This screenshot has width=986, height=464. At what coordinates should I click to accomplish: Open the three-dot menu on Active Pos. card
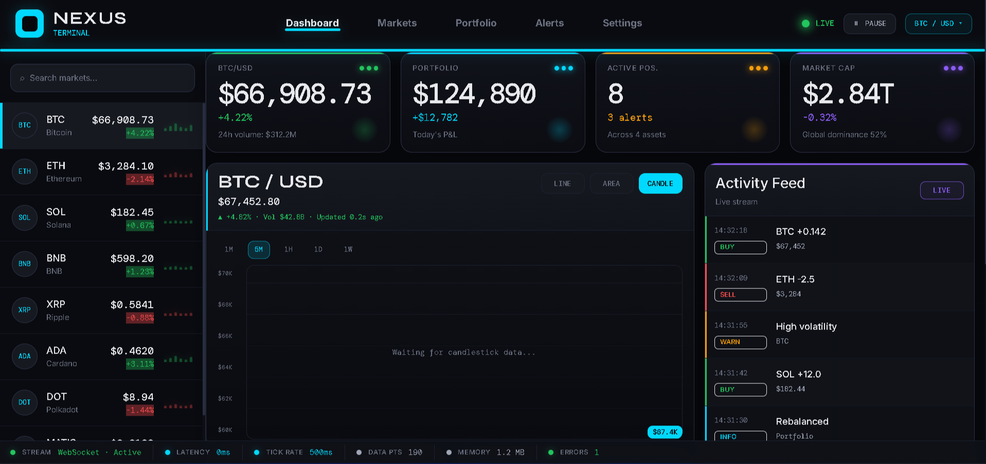click(758, 68)
